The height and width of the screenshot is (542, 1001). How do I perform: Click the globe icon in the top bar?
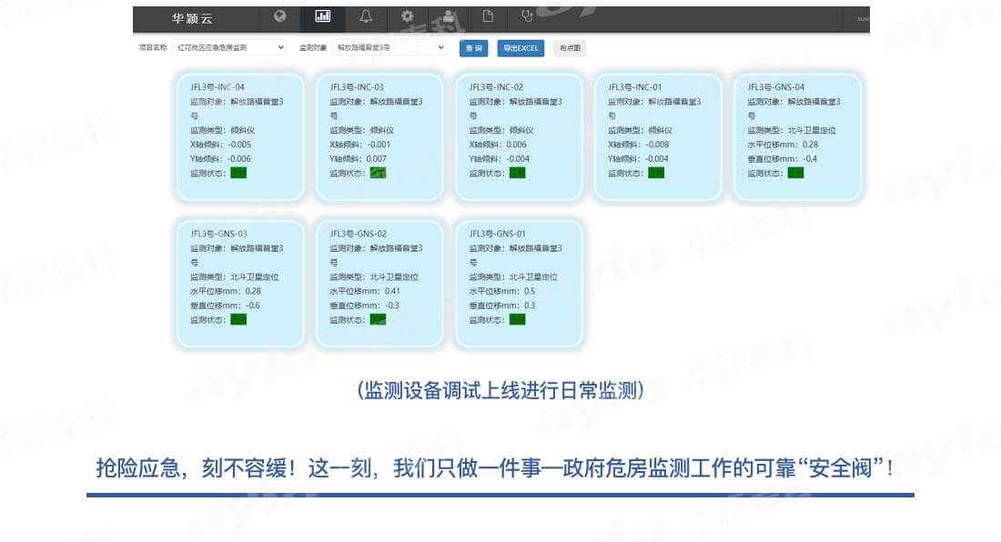coord(280,16)
